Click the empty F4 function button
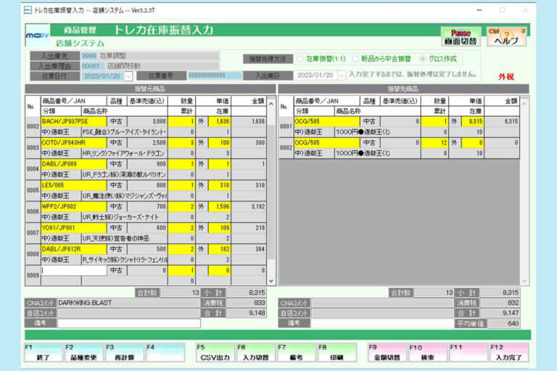 165,353
